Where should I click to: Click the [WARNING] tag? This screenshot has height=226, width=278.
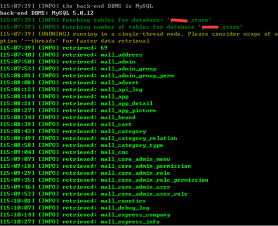pos(54,34)
